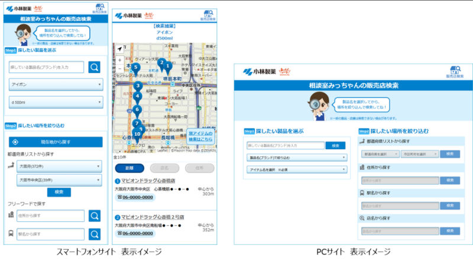Click magnifier button beside smartphone 住所から探す field
Screen dimensions: 473x259
pos(95,215)
